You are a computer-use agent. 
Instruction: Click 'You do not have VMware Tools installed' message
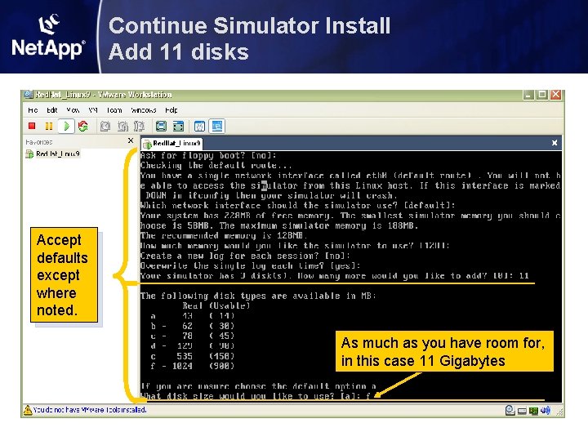[90, 410]
